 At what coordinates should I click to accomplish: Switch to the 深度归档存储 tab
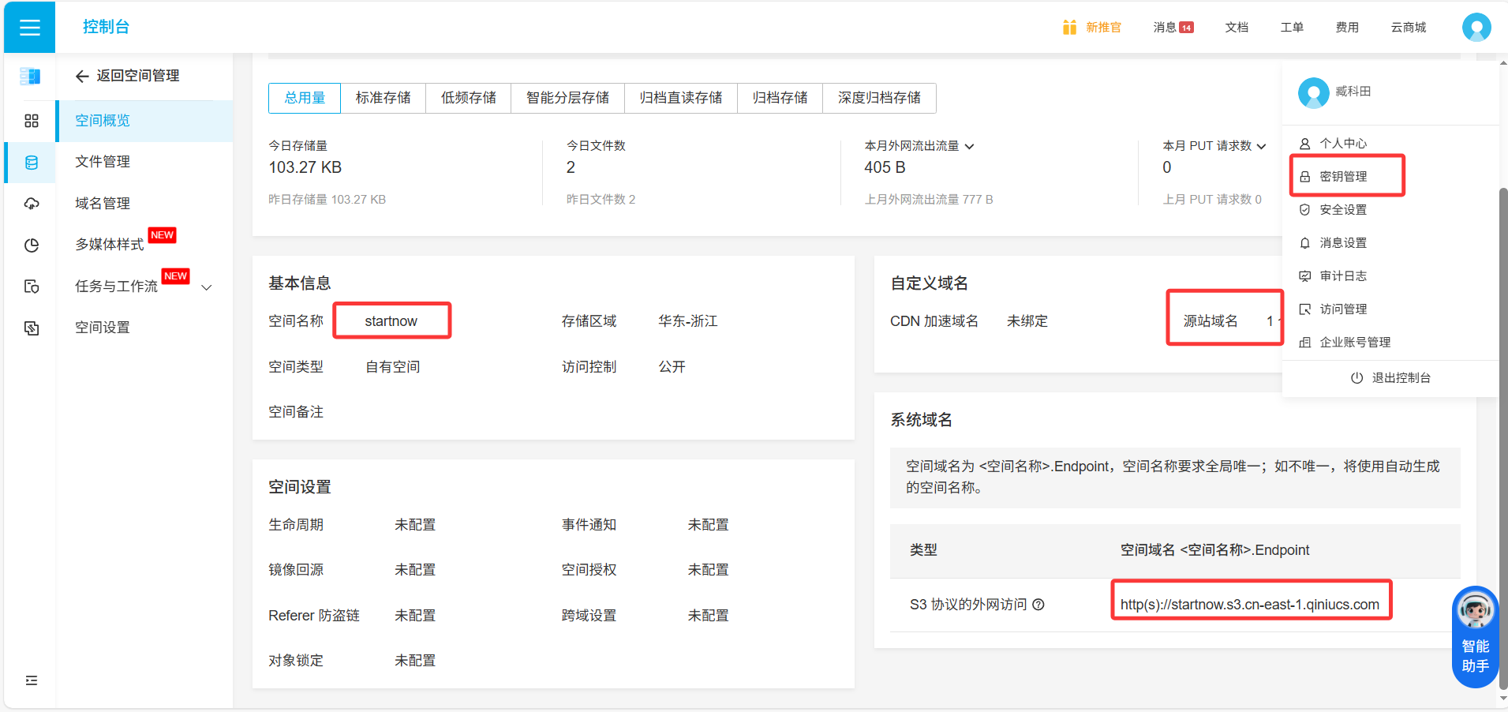click(x=879, y=98)
